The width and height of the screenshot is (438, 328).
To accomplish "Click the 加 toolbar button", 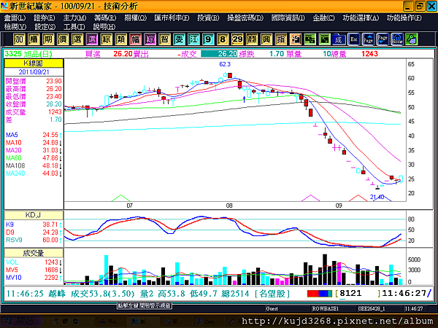I will click(19, 39).
